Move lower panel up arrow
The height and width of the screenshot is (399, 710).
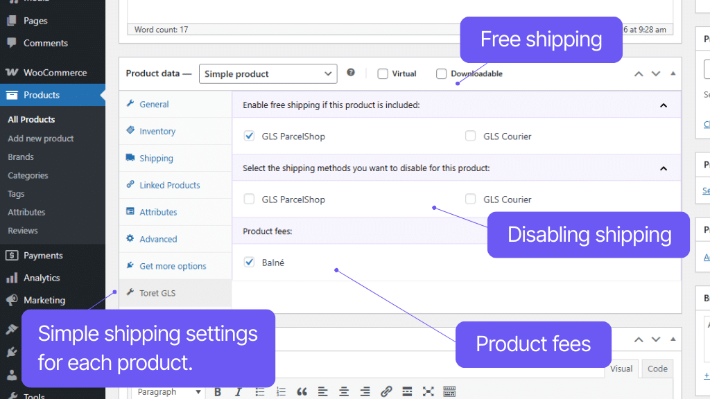tap(639, 339)
